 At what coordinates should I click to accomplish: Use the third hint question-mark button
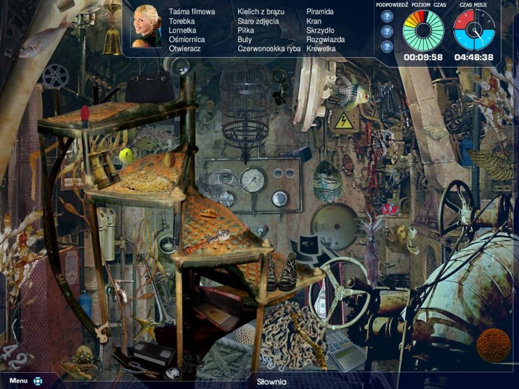(387, 46)
